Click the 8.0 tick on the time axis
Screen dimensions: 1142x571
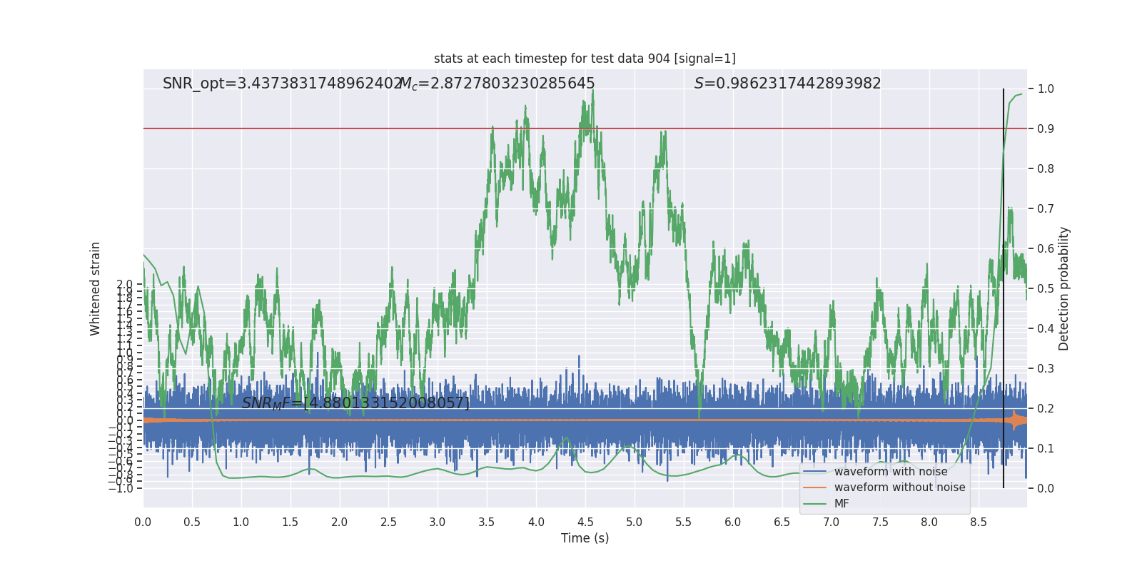pos(929,522)
